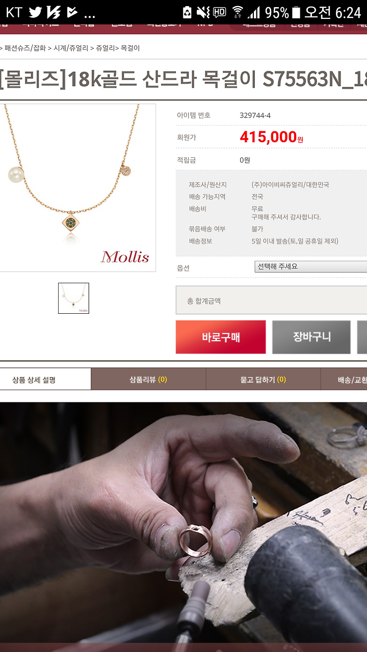Tap the HD call status icon
Viewport: 367px width, 652px height.
click(220, 12)
